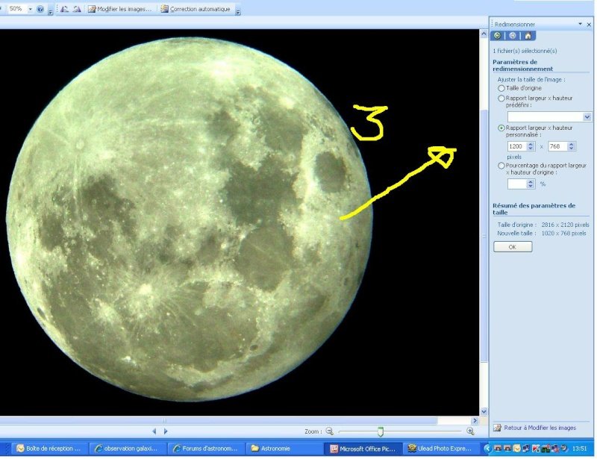597x459 pixels.
Task: Increase percentage with up spinner
Action: (x=531, y=181)
